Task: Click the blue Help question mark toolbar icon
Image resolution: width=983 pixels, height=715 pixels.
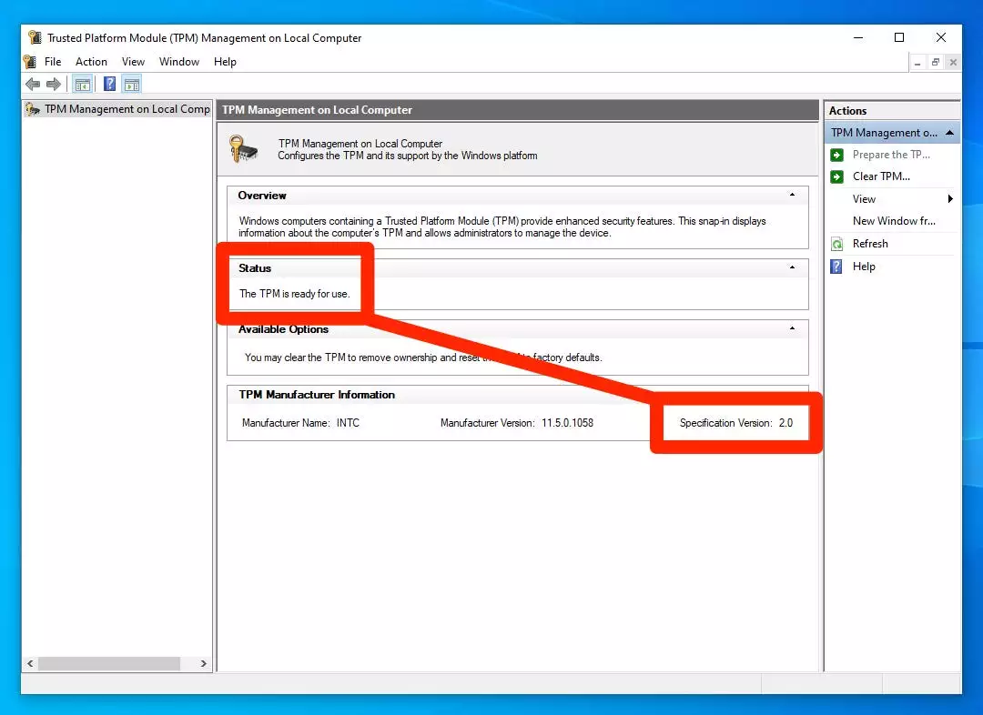Action: coord(109,85)
